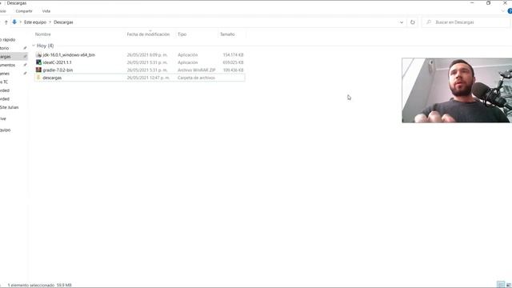512x288 pixels.
Task: Click the ideaIC file size value
Action: pos(233,62)
